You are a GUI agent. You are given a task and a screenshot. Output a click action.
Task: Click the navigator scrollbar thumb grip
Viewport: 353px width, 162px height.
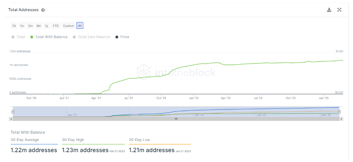[x=176, y=119]
